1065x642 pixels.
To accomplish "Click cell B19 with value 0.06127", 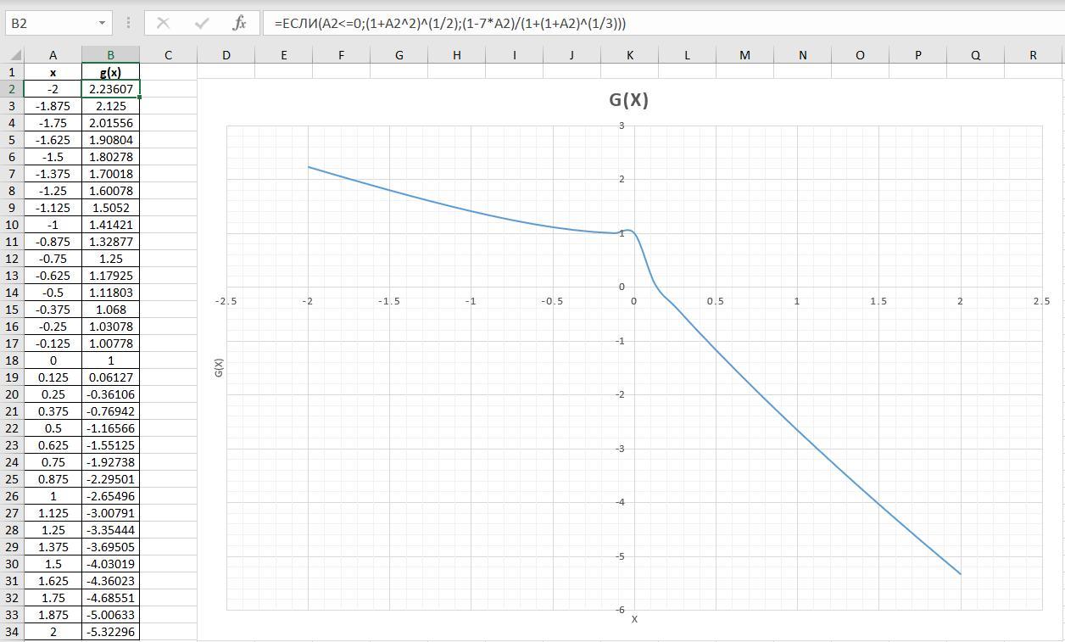I will coord(110,377).
